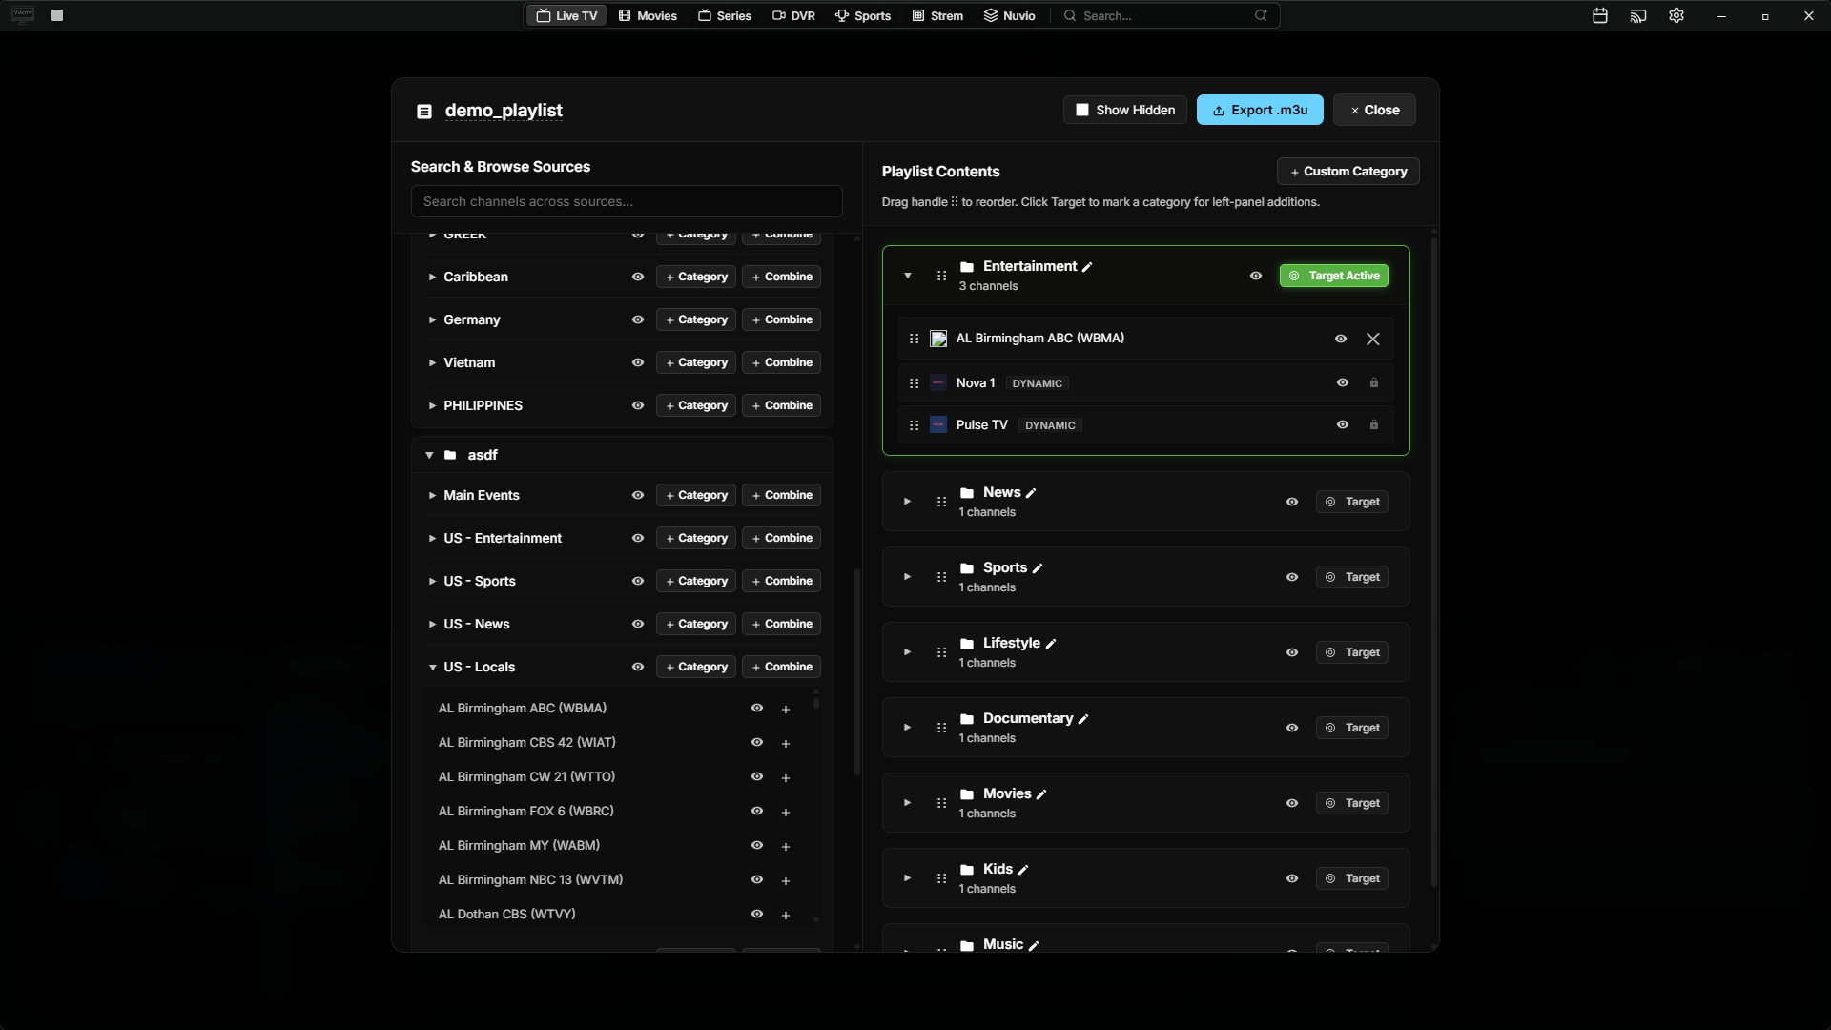Hide the Movies category using eye icon
The width and height of the screenshot is (1831, 1030).
1292,803
